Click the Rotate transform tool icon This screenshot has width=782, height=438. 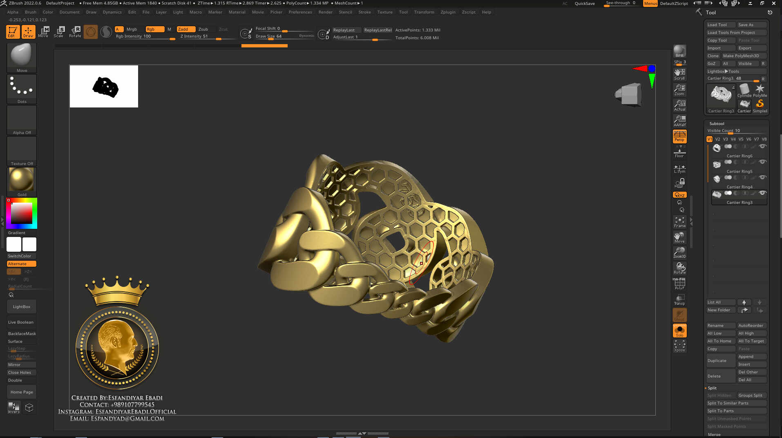[75, 31]
